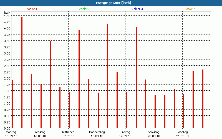Select the Freitag day label

coord(125,132)
